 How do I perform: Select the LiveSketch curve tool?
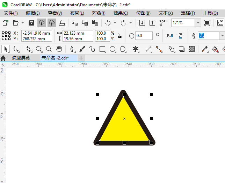[92, 49]
